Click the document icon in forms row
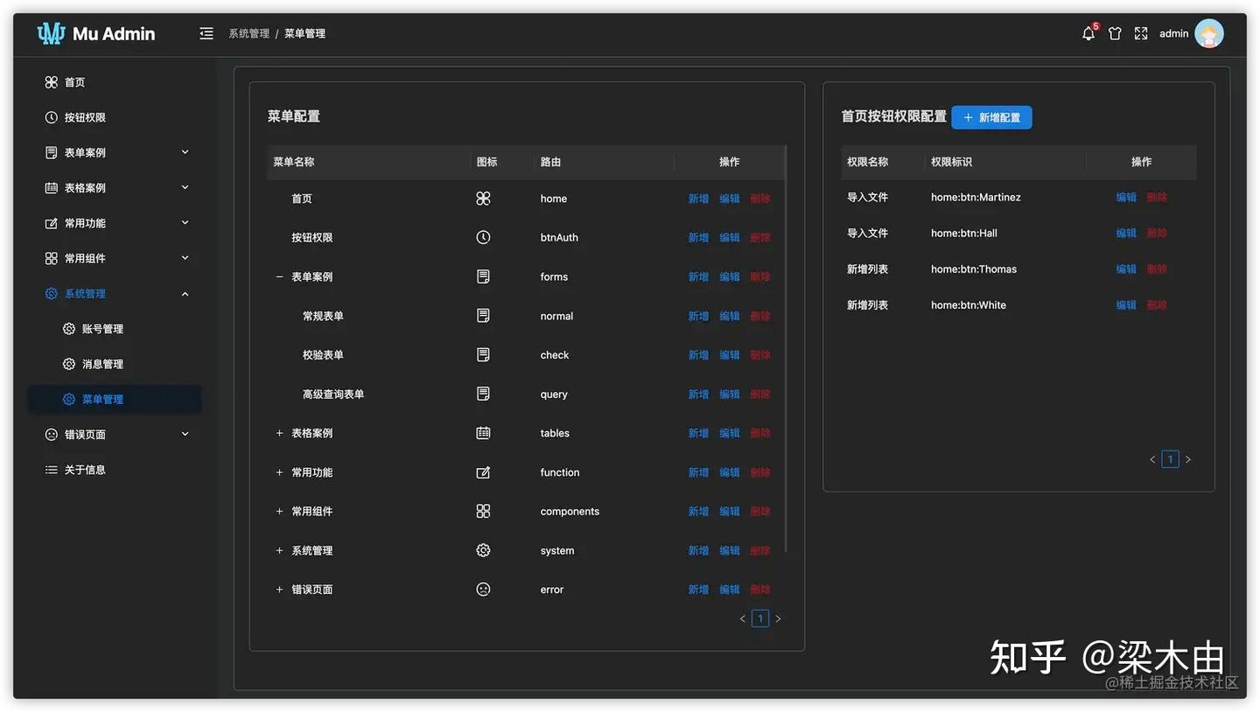This screenshot has height=712, width=1260. click(x=483, y=276)
